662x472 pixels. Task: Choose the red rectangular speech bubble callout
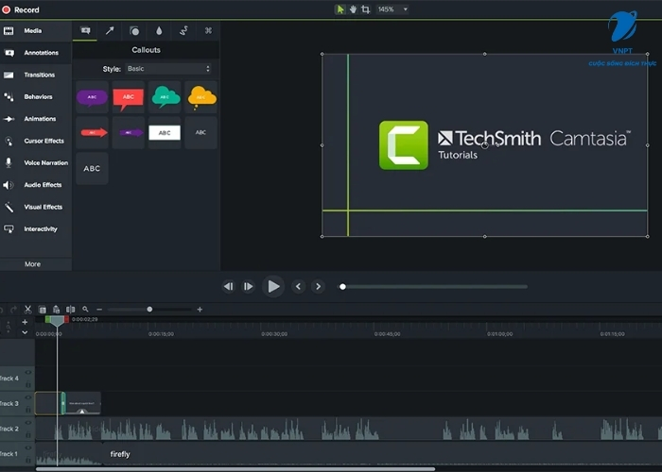coord(129,97)
